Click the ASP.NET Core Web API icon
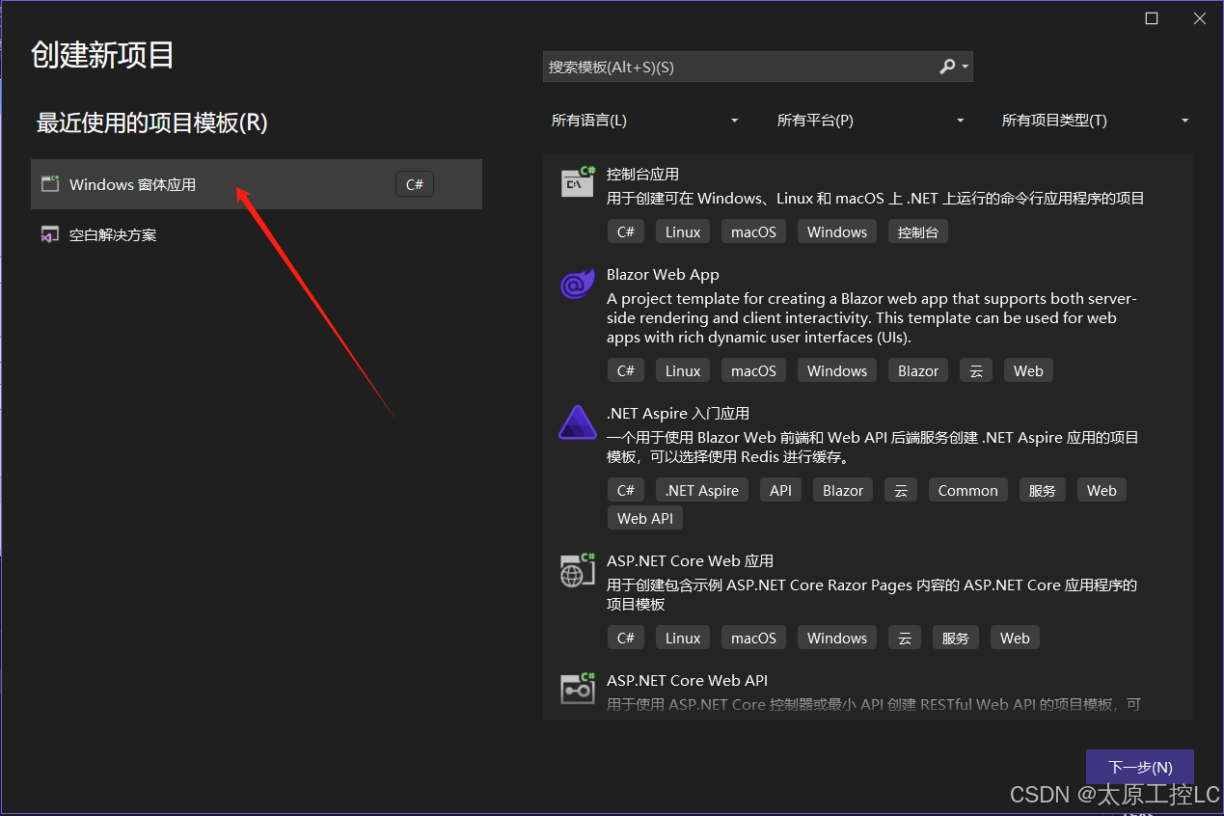This screenshot has height=816, width=1224. coord(578,688)
